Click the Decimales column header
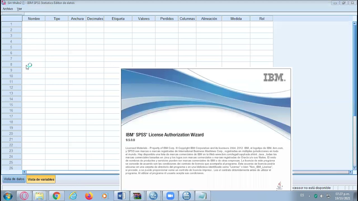This screenshot has height=201, width=358. (95, 19)
